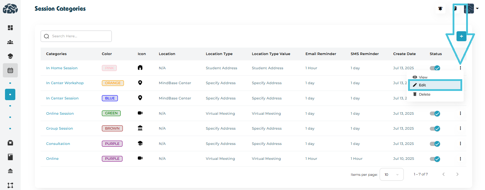Open the dashboard icon in sidebar
The width and height of the screenshot is (485, 190).
click(10, 28)
